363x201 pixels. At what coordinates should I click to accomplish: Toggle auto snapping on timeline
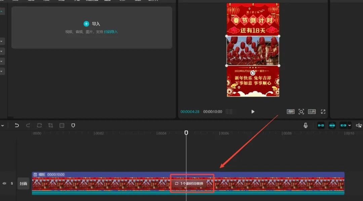click(332, 125)
